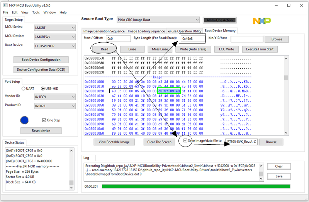Viewport: 309px width, 202px height.
Task: Toggle Save image/data file to checkbox
Action: coord(185,140)
